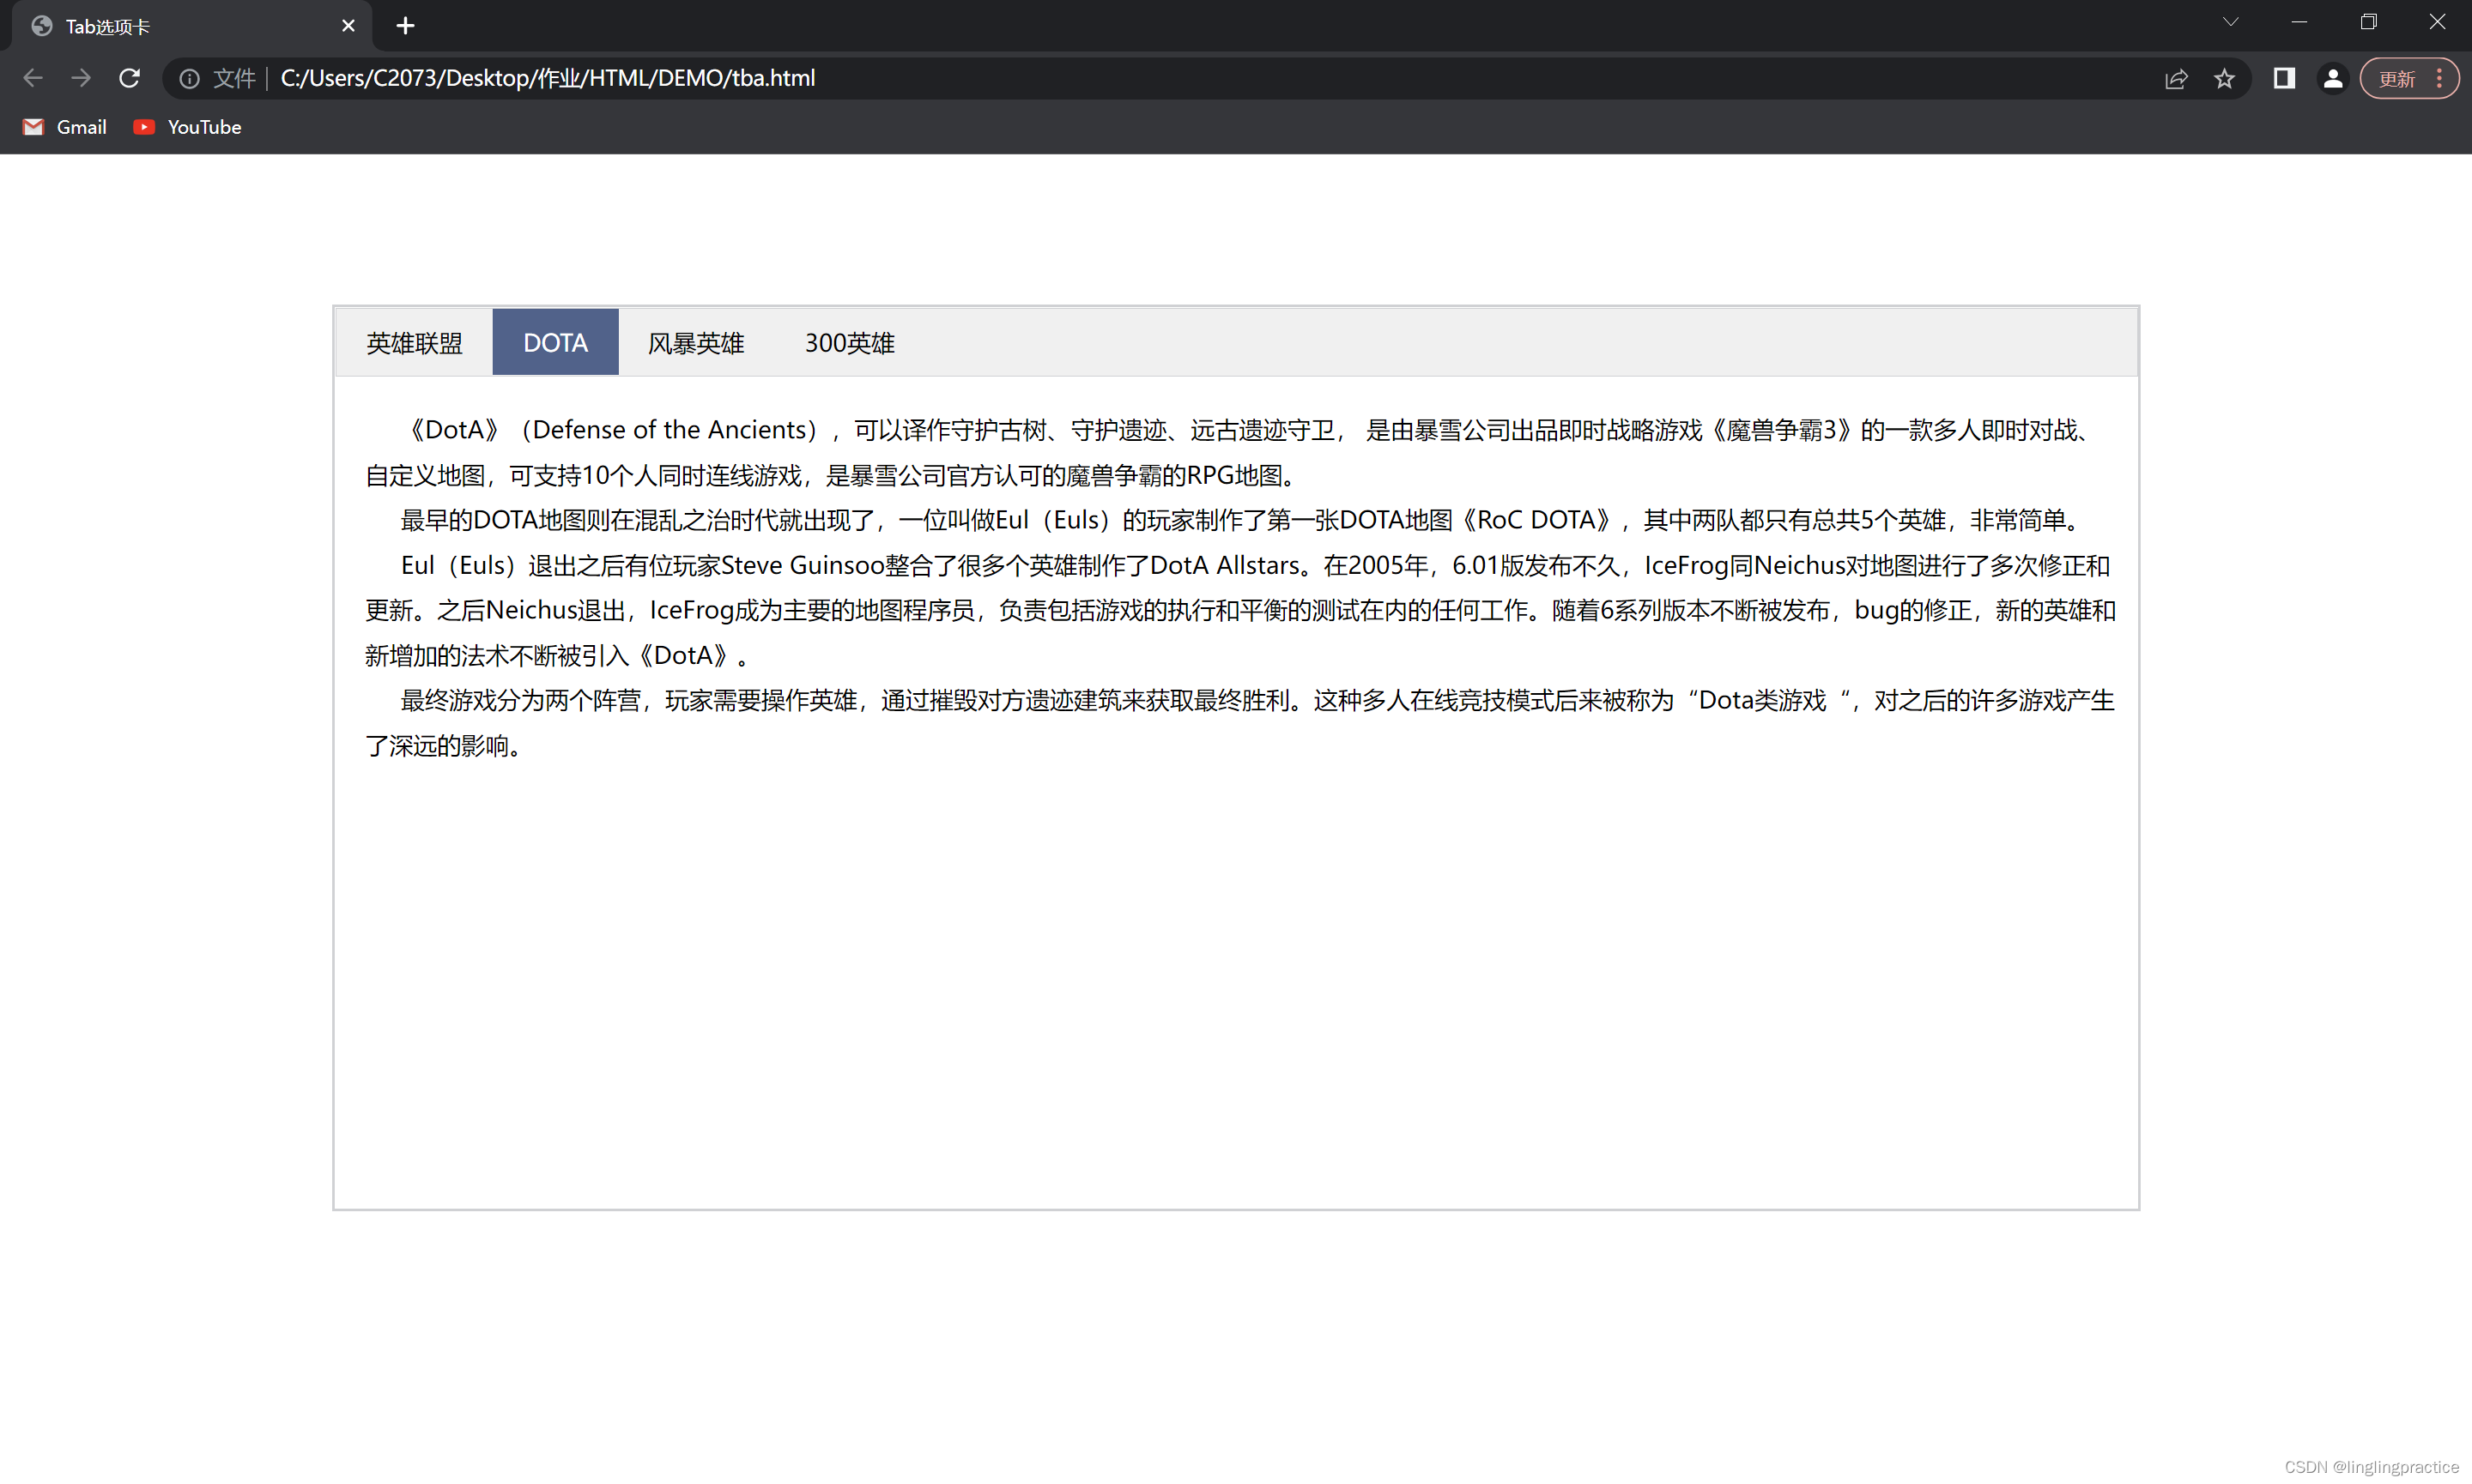This screenshot has width=2472, height=1484.
Task: Go back to the previous page
Action: [33, 78]
